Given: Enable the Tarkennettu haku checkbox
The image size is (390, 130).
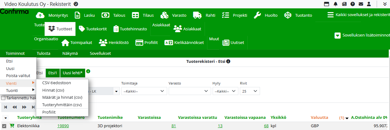Looking at the screenshot, I should (x=3, y=98).
